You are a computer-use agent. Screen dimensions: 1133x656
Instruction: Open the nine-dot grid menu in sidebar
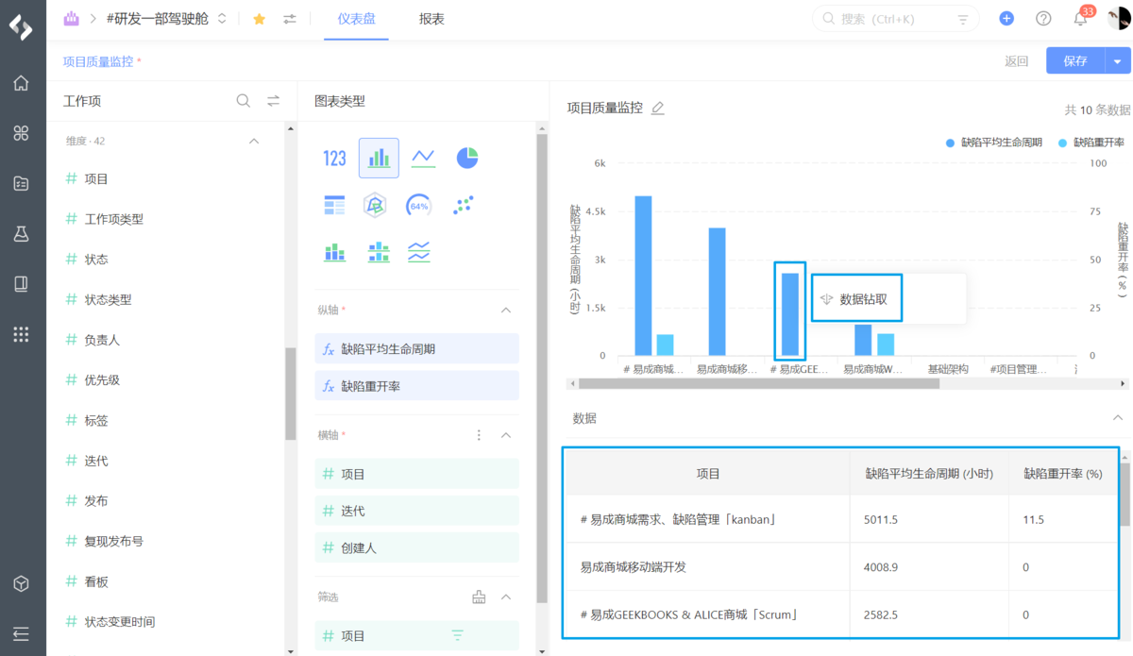(22, 333)
